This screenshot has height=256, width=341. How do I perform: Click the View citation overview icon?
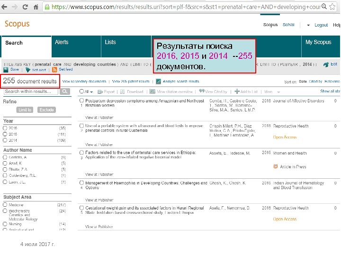153,91
